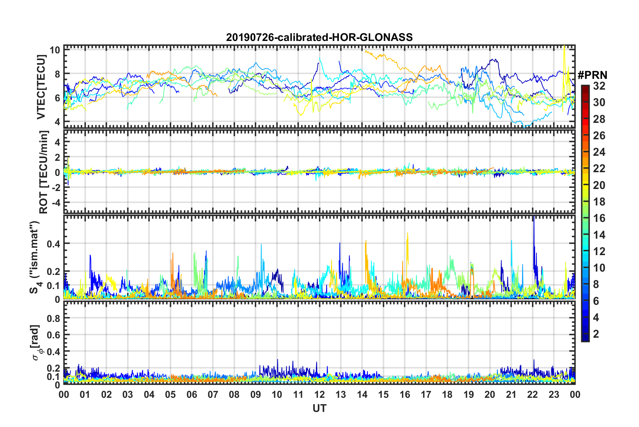Select the S4 scintillation plot panel
Viewport: 639px width, 427px height.
(x=319, y=257)
